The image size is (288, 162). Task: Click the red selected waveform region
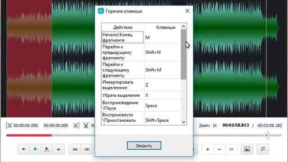pos(29,58)
